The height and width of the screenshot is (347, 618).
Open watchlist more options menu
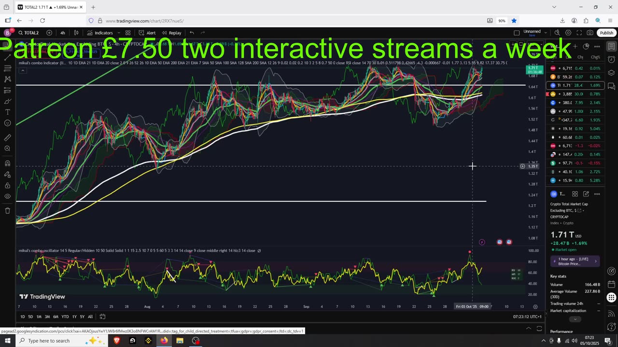point(597,46)
